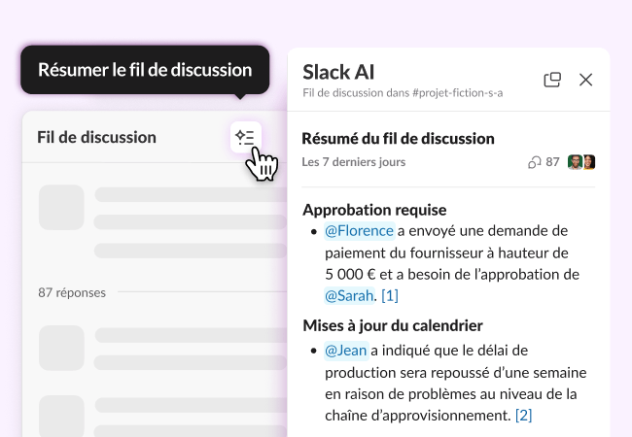632x437 pixels.
Task: Select the "Mises à jour du calendrier" heading
Action: point(393,325)
